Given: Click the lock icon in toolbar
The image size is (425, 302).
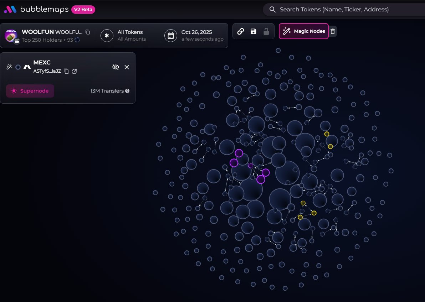Looking at the screenshot, I should tap(266, 31).
